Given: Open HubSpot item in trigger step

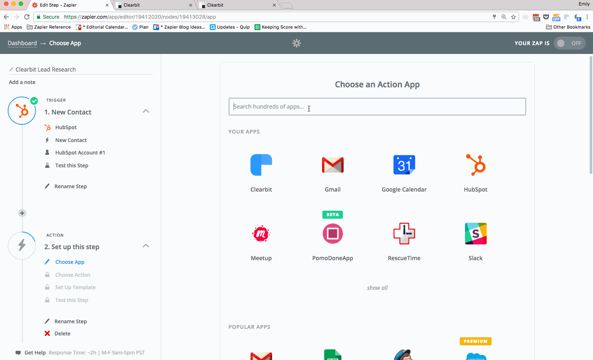Looking at the screenshot, I should point(66,127).
